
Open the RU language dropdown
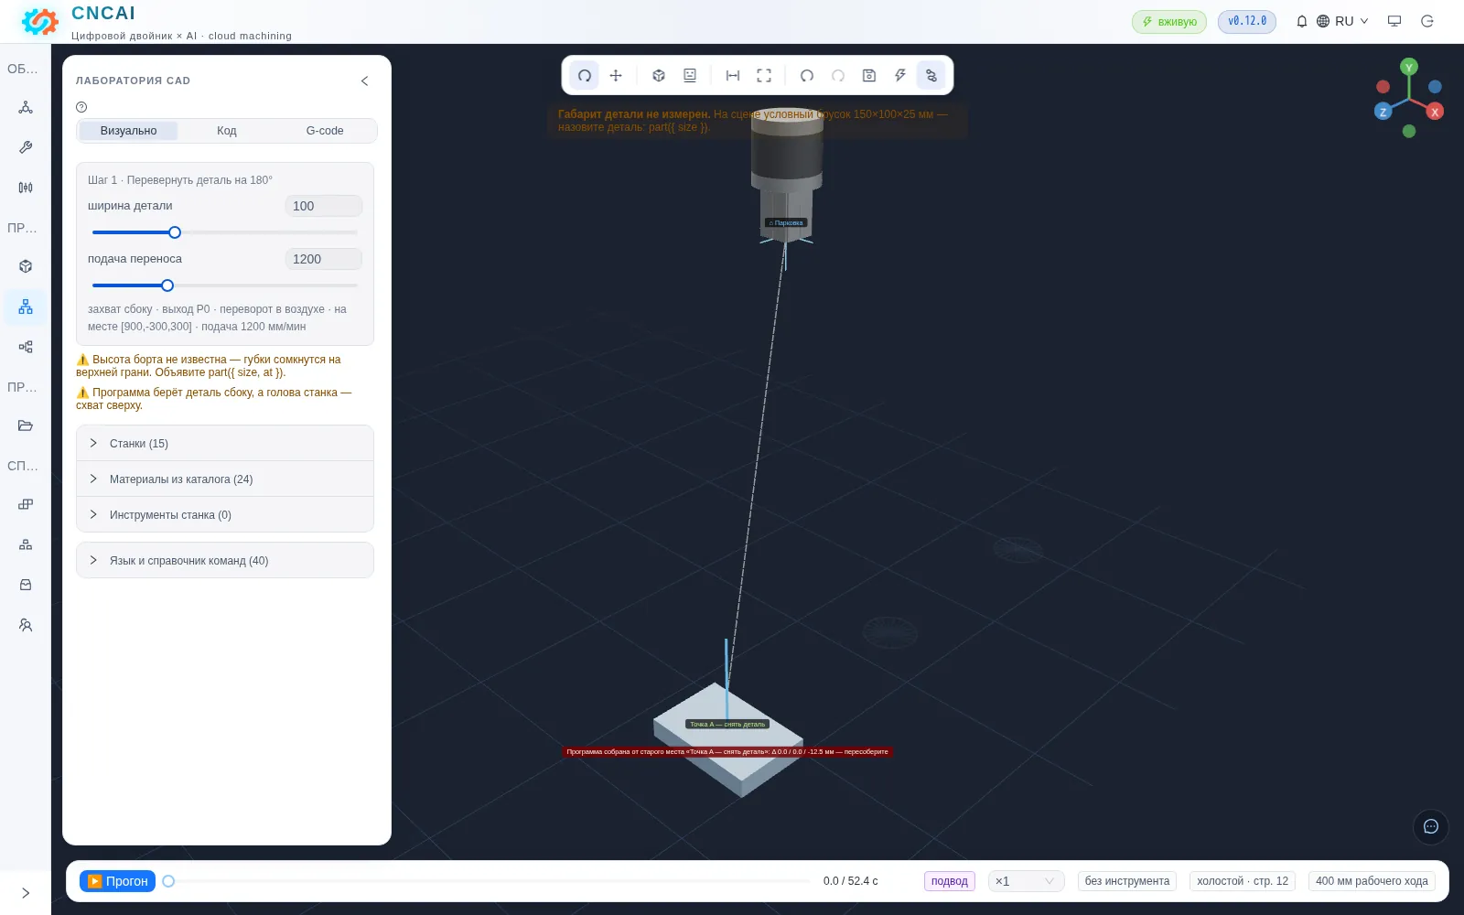[x=1342, y=21]
